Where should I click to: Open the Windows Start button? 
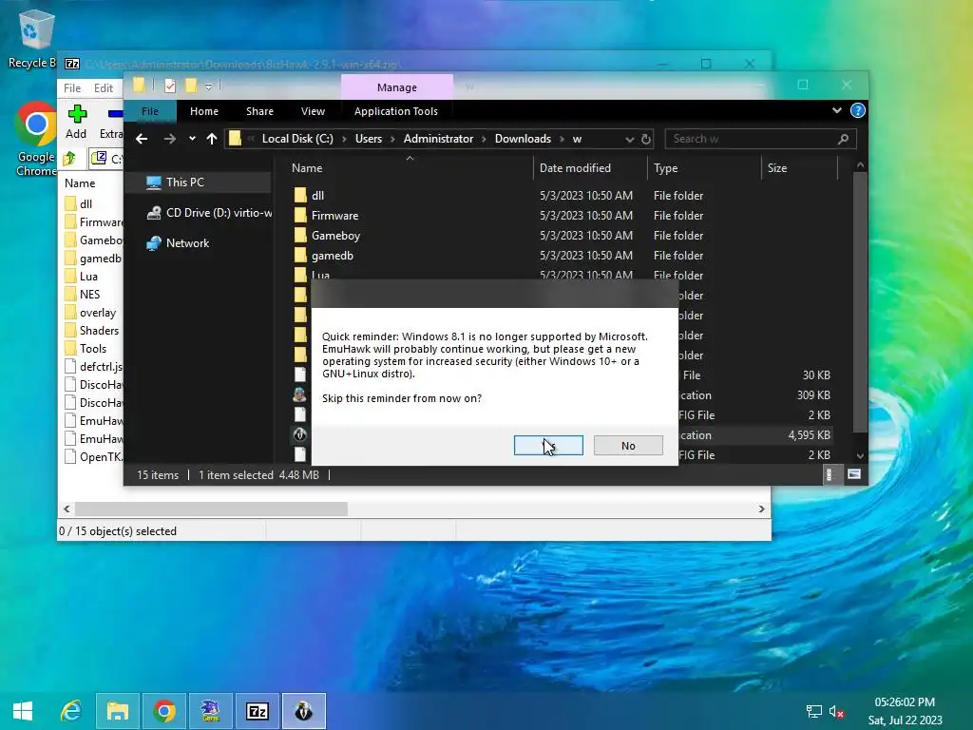[23, 711]
